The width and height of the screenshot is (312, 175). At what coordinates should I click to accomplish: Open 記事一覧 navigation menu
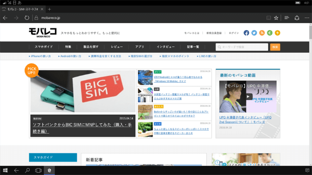193,47
